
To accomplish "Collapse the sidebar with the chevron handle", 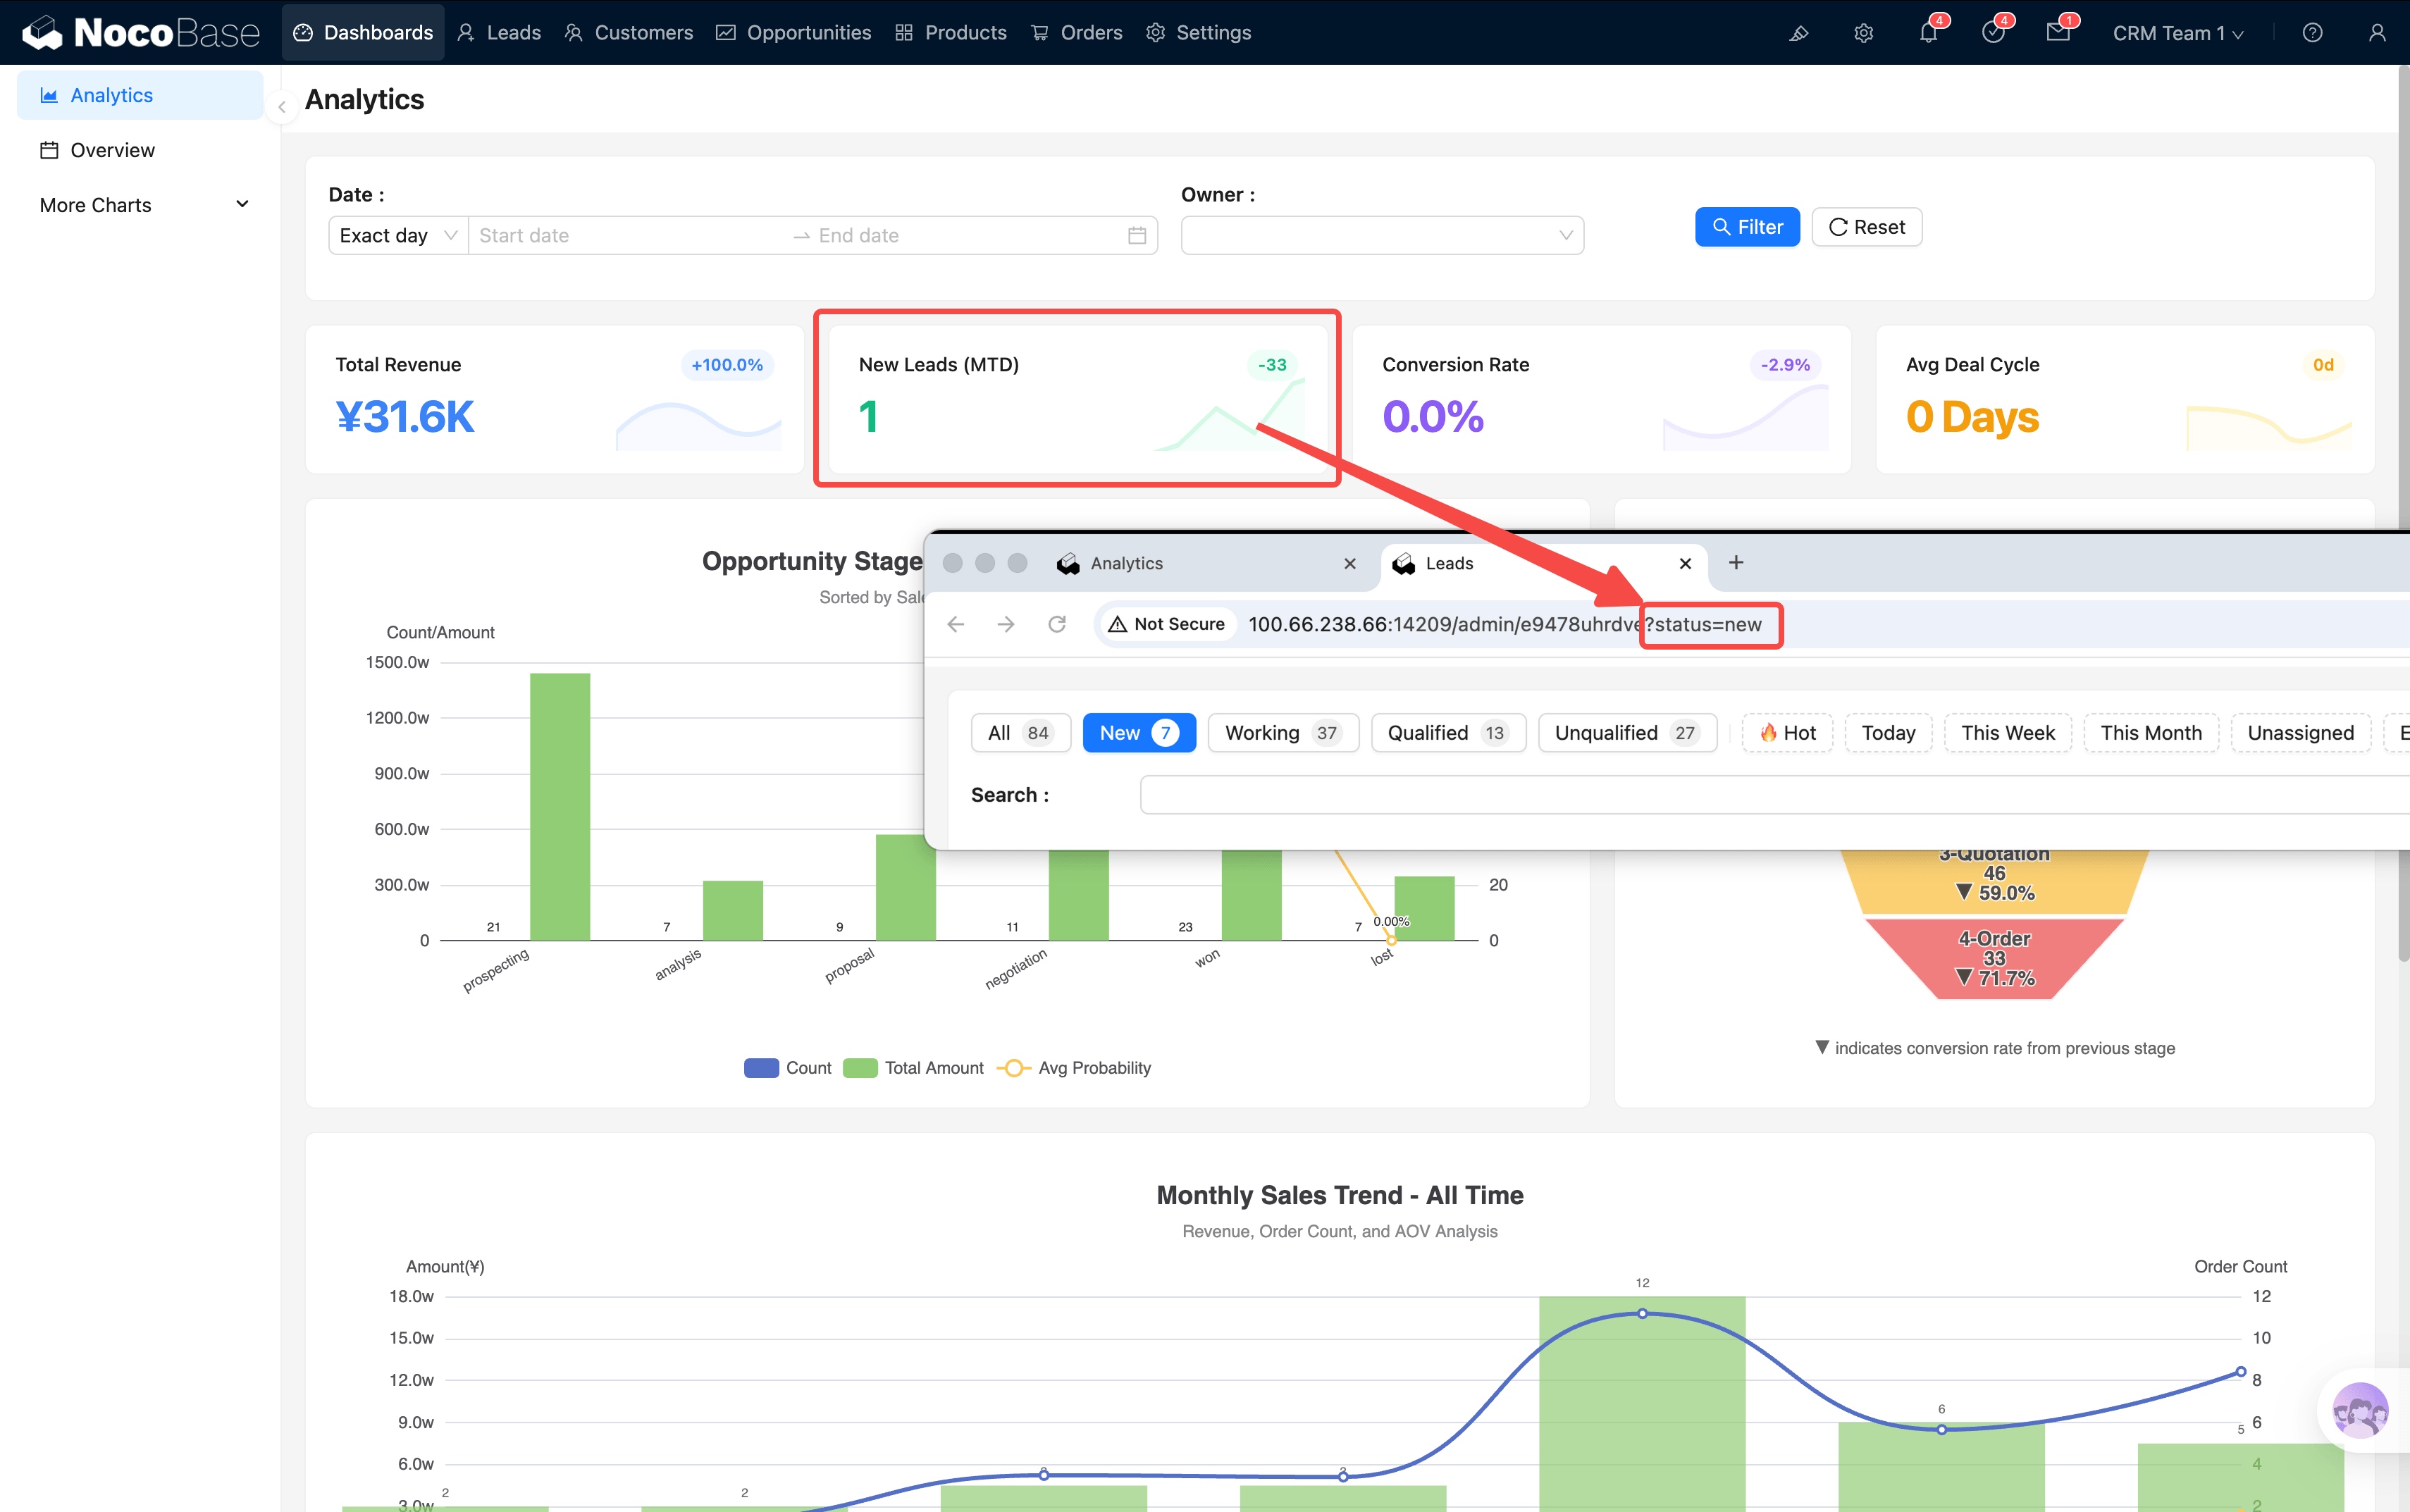I will tap(282, 107).
